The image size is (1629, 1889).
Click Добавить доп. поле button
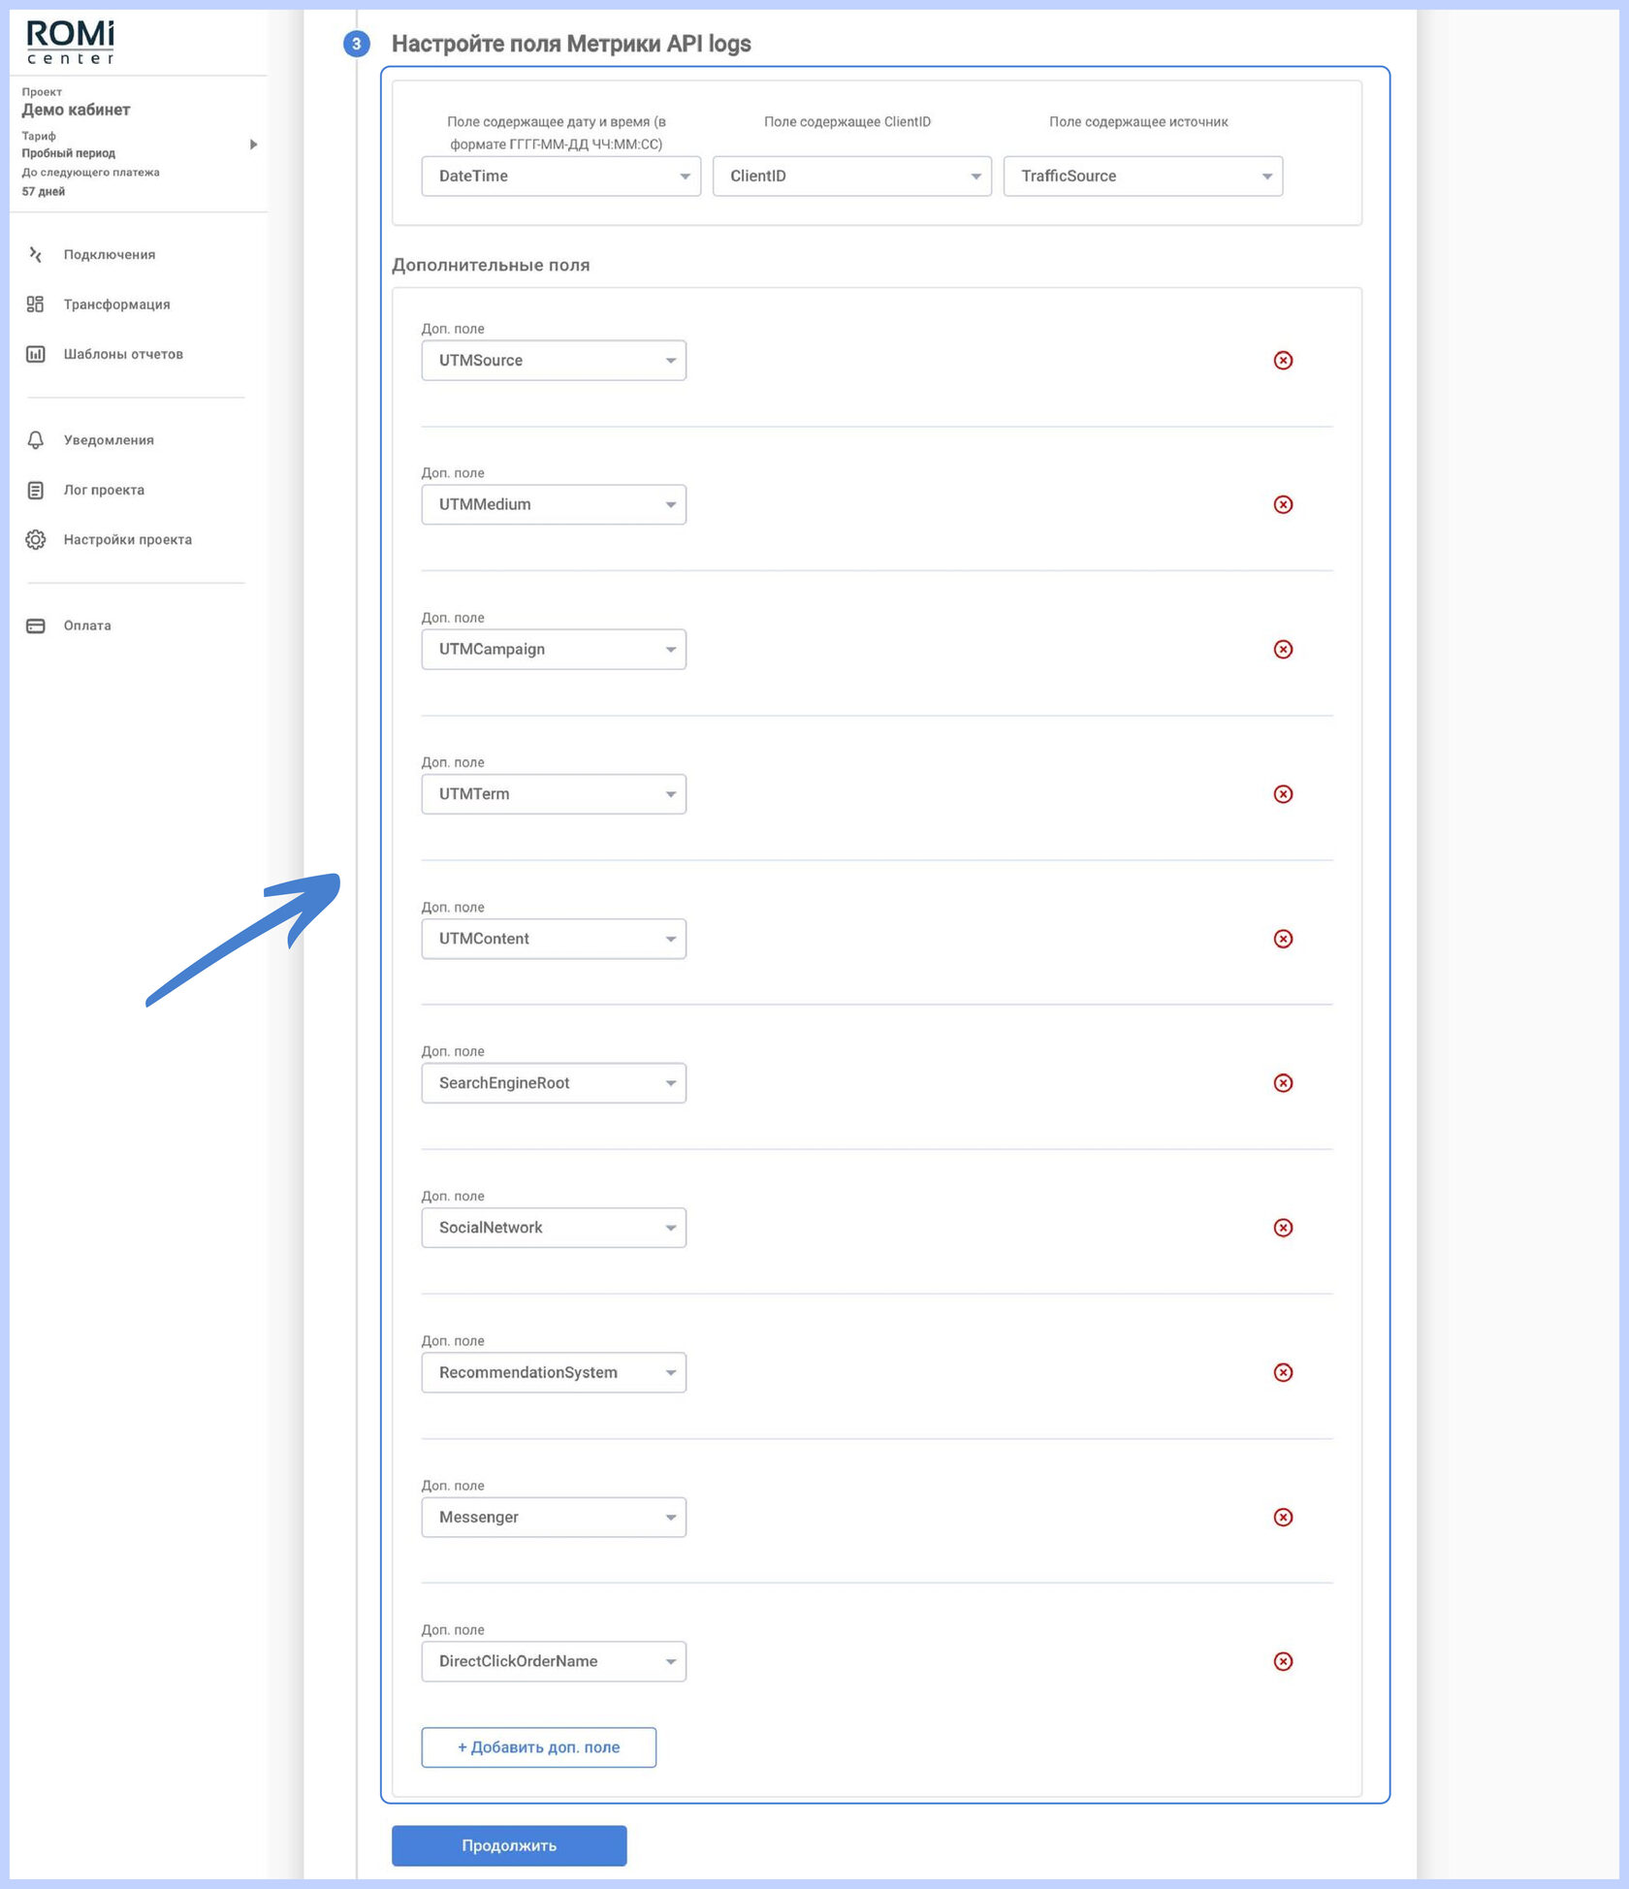pyautogui.click(x=539, y=1747)
